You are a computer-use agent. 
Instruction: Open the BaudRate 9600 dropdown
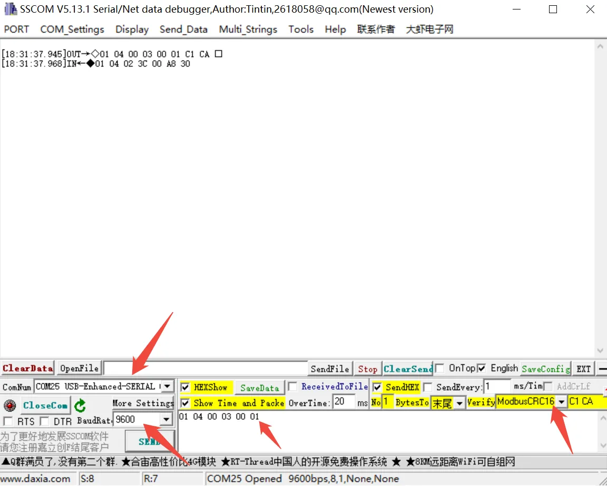point(166,419)
